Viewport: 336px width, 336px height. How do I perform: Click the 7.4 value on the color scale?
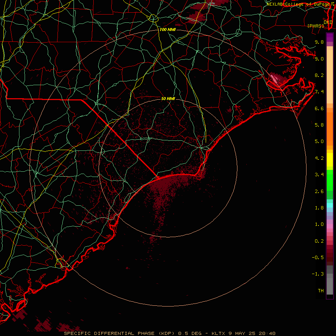[319, 92]
